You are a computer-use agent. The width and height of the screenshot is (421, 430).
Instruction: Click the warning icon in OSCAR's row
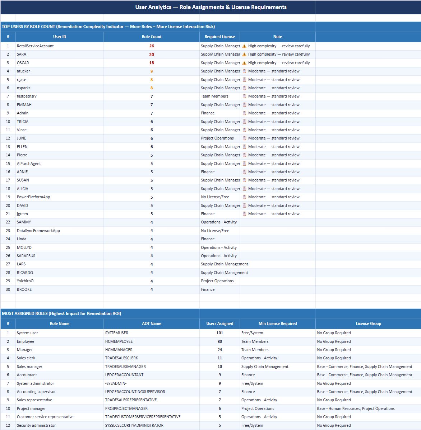click(244, 63)
